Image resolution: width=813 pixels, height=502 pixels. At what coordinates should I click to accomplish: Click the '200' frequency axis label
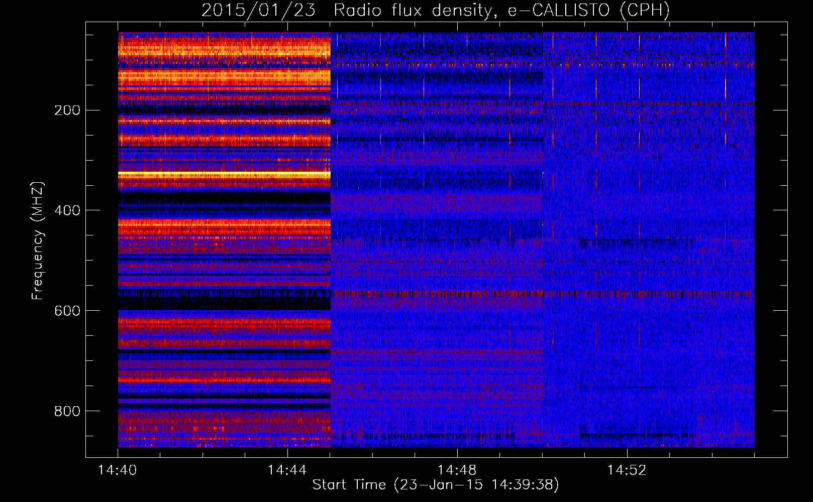point(67,110)
